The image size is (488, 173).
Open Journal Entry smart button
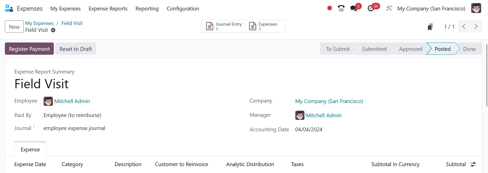tap(224, 26)
